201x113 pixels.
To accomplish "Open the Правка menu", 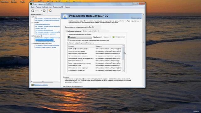I will tap(38, 7).
